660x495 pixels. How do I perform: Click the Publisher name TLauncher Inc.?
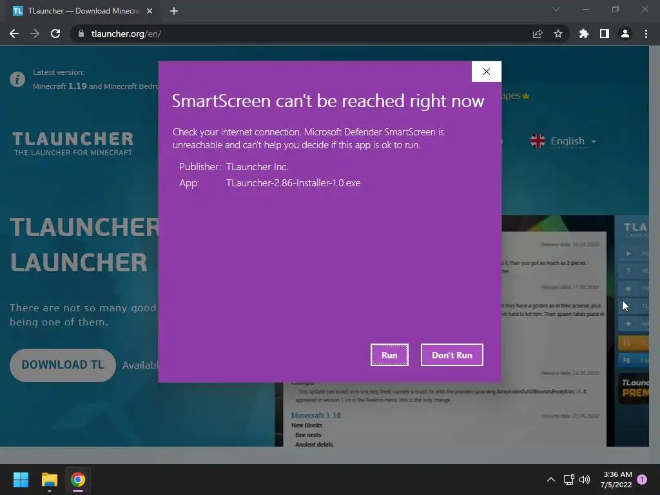tap(257, 167)
